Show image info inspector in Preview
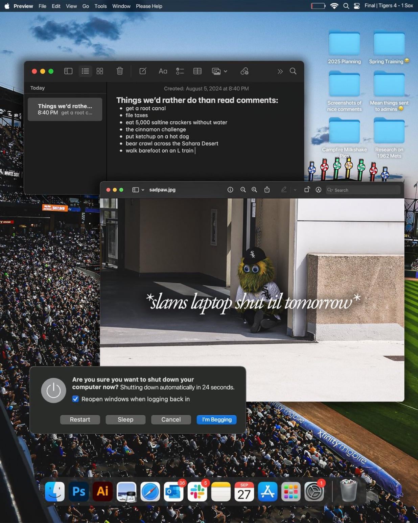The image size is (418, 523). 230,190
